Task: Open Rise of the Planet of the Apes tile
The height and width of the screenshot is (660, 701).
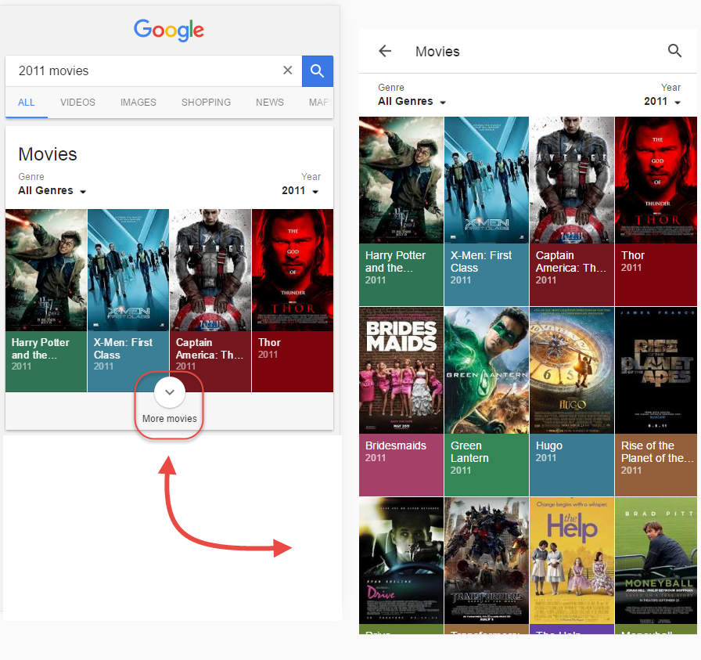Action: (657, 370)
